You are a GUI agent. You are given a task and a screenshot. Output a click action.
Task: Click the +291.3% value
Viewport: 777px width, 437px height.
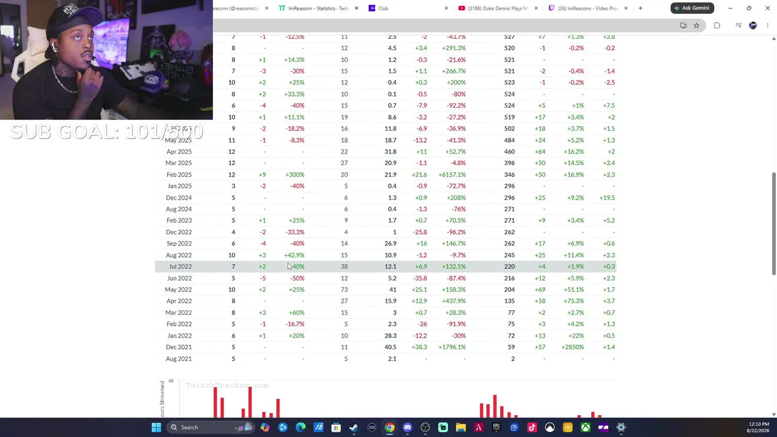click(x=452, y=49)
